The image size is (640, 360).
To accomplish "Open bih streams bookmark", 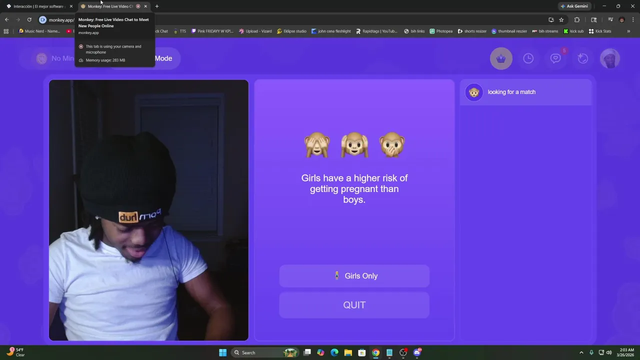I will coord(545,31).
